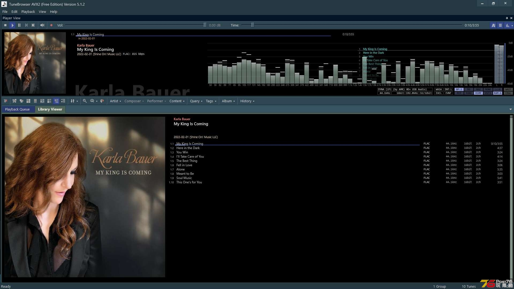Click the track progress bar under player title
Image resolution: width=514 pixels, height=289 pixels.
(203, 36)
